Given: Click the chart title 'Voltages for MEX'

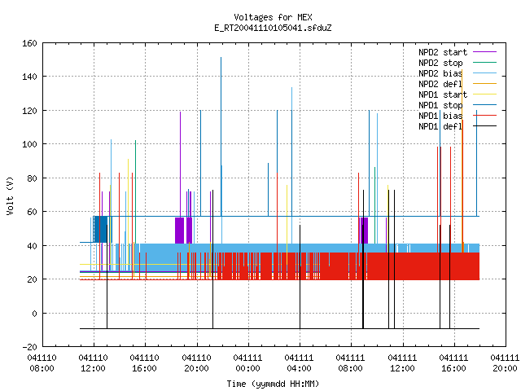Looking at the screenshot, I should click(x=273, y=17).
